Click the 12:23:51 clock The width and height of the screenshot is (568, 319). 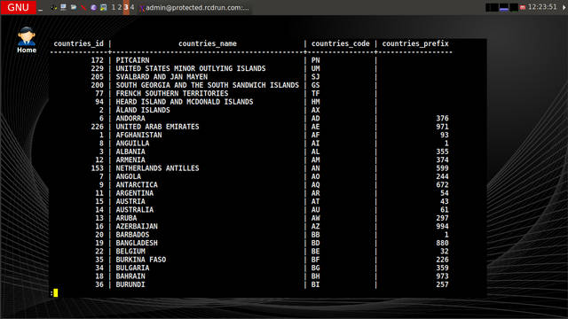pyautogui.click(x=542, y=7)
